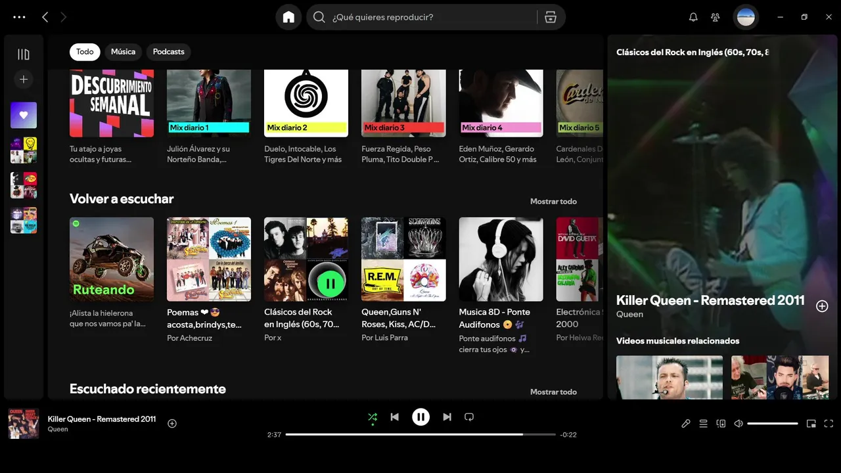The height and width of the screenshot is (473, 841).
Task: Play first related music video thumbnail
Action: (x=670, y=378)
